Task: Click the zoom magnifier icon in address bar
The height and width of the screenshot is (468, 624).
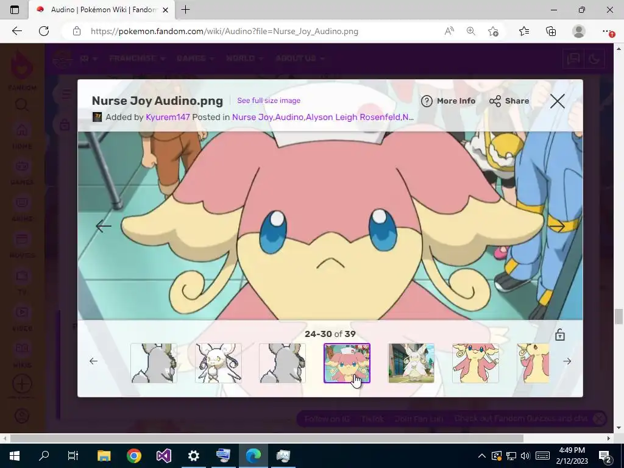Action: pyautogui.click(x=471, y=31)
